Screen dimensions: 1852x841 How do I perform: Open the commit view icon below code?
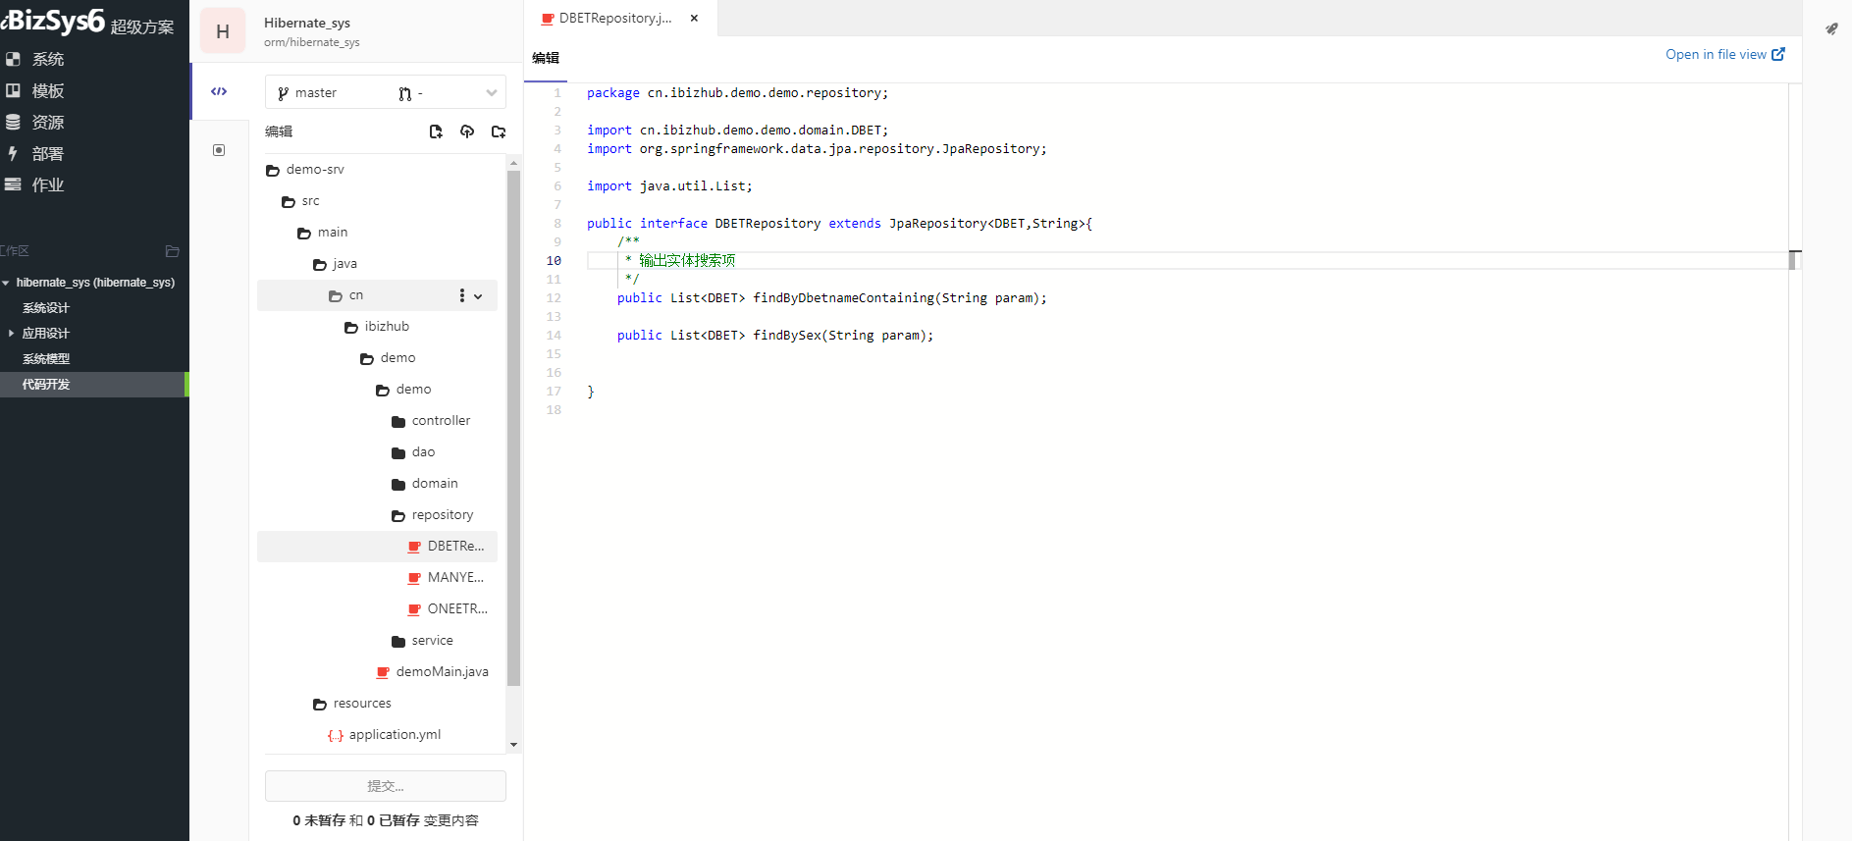pyautogui.click(x=219, y=150)
